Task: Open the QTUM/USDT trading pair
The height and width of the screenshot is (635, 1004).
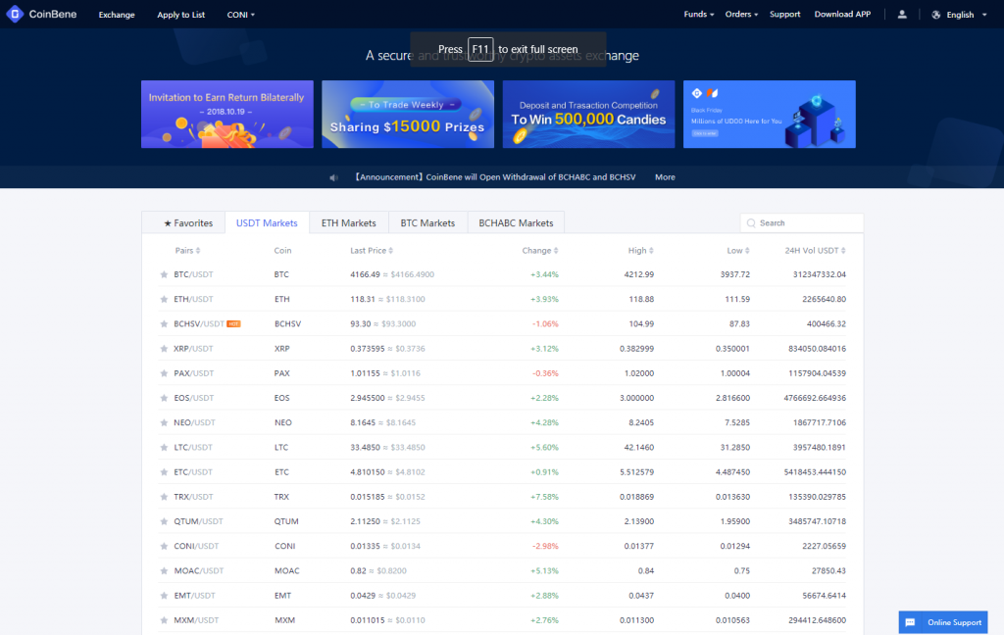Action: tap(198, 521)
